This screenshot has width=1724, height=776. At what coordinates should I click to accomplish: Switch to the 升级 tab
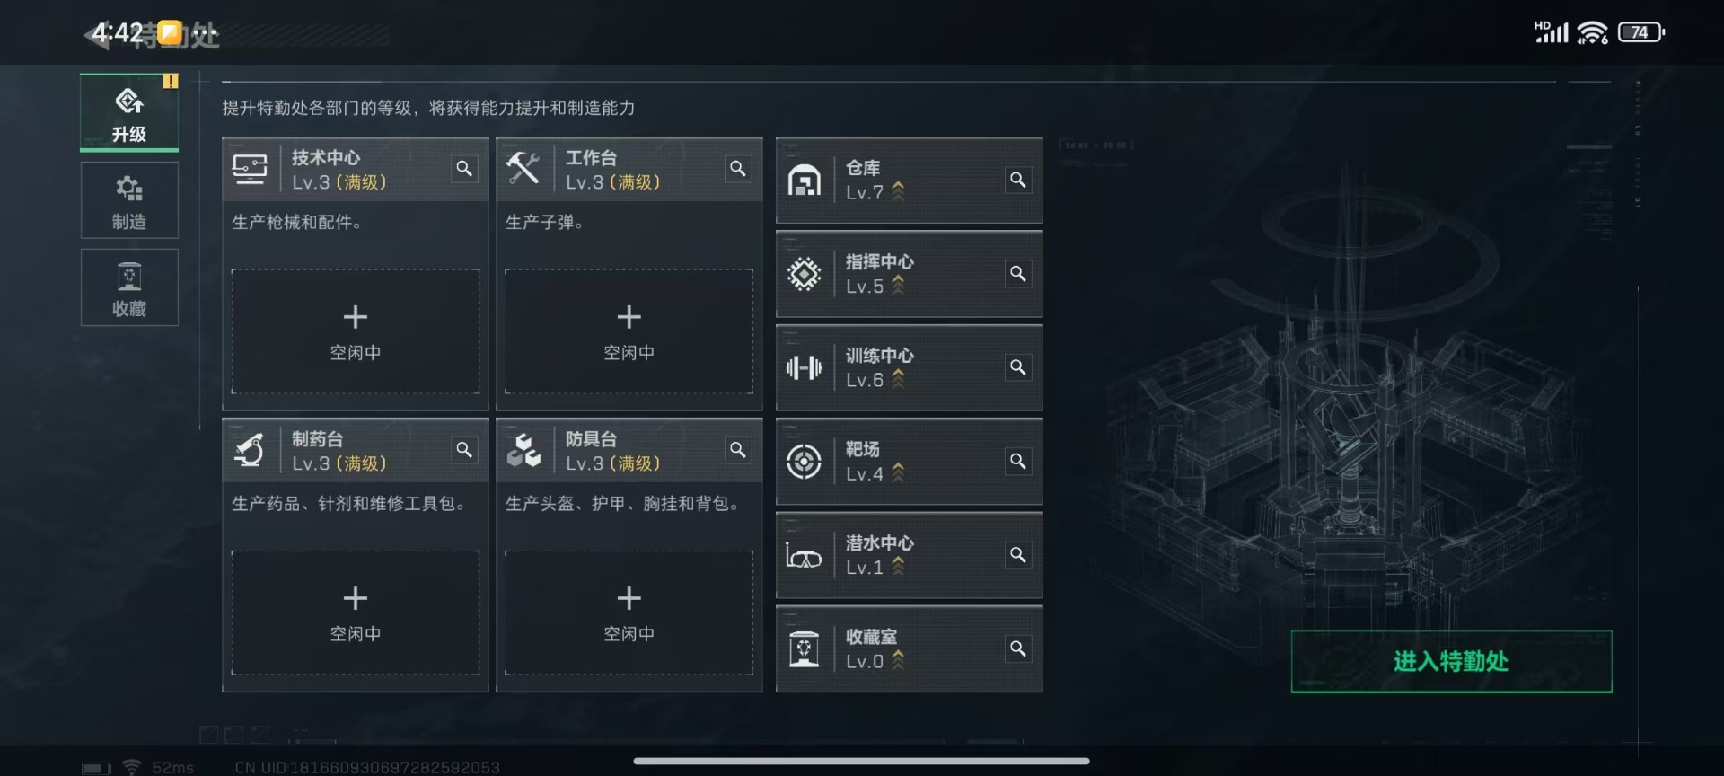coord(129,112)
